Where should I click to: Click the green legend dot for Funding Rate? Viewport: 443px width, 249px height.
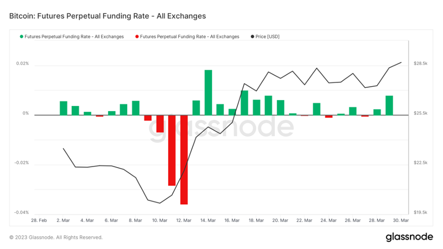point(22,37)
